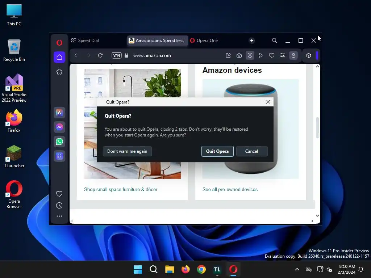Click the Home sidebar icon

pyautogui.click(x=59, y=57)
